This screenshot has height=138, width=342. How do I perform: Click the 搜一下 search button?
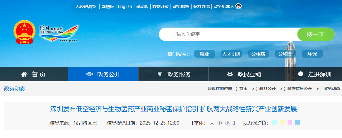(x=316, y=34)
